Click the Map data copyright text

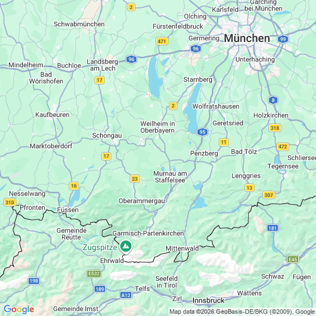242,312
